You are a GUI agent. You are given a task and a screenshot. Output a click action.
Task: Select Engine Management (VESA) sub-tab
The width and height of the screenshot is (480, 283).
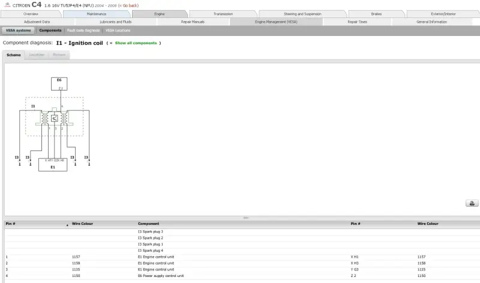click(x=276, y=22)
